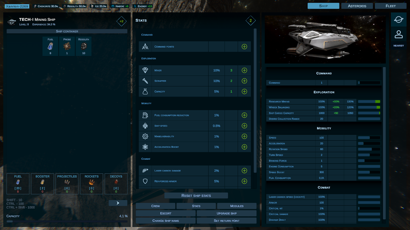The height and width of the screenshot is (230, 410).
Task: Click the Ship Container header
Action: [x=67, y=31]
